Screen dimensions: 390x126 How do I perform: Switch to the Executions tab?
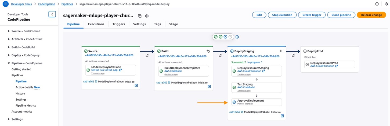[x=96, y=24]
